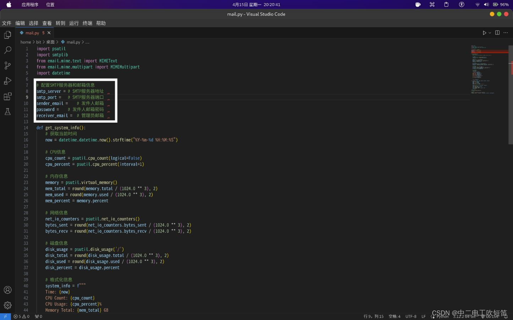
Task: Click the LF end-of-line status item
Action: pyautogui.click(x=424, y=316)
